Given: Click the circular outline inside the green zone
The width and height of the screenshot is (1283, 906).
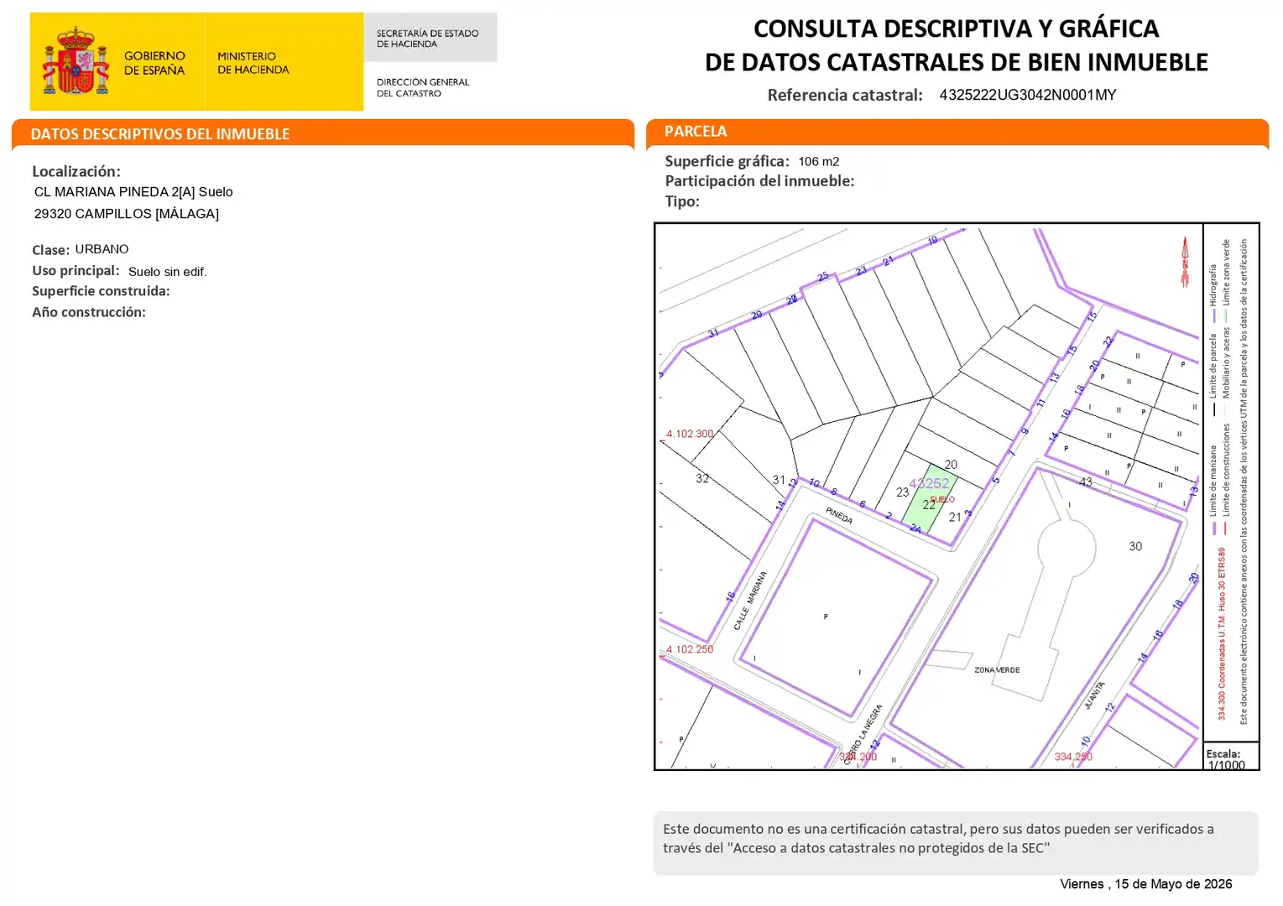Looking at the screenshot, I should pos(1067,549).
